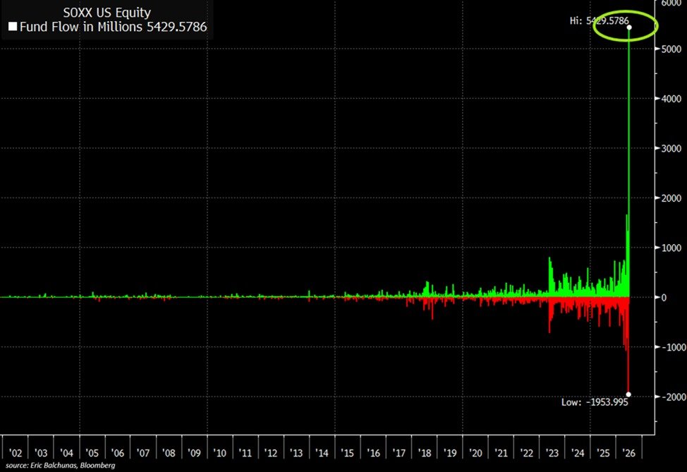The height and width of the screenshot is (472, 687).
Task: Click the '09 year label on x-axis
Action: (x=194, y=453)
